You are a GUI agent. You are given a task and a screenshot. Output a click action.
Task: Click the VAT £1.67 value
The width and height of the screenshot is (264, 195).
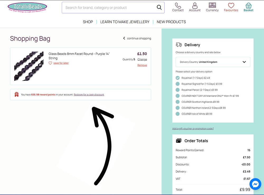[247, 179]
